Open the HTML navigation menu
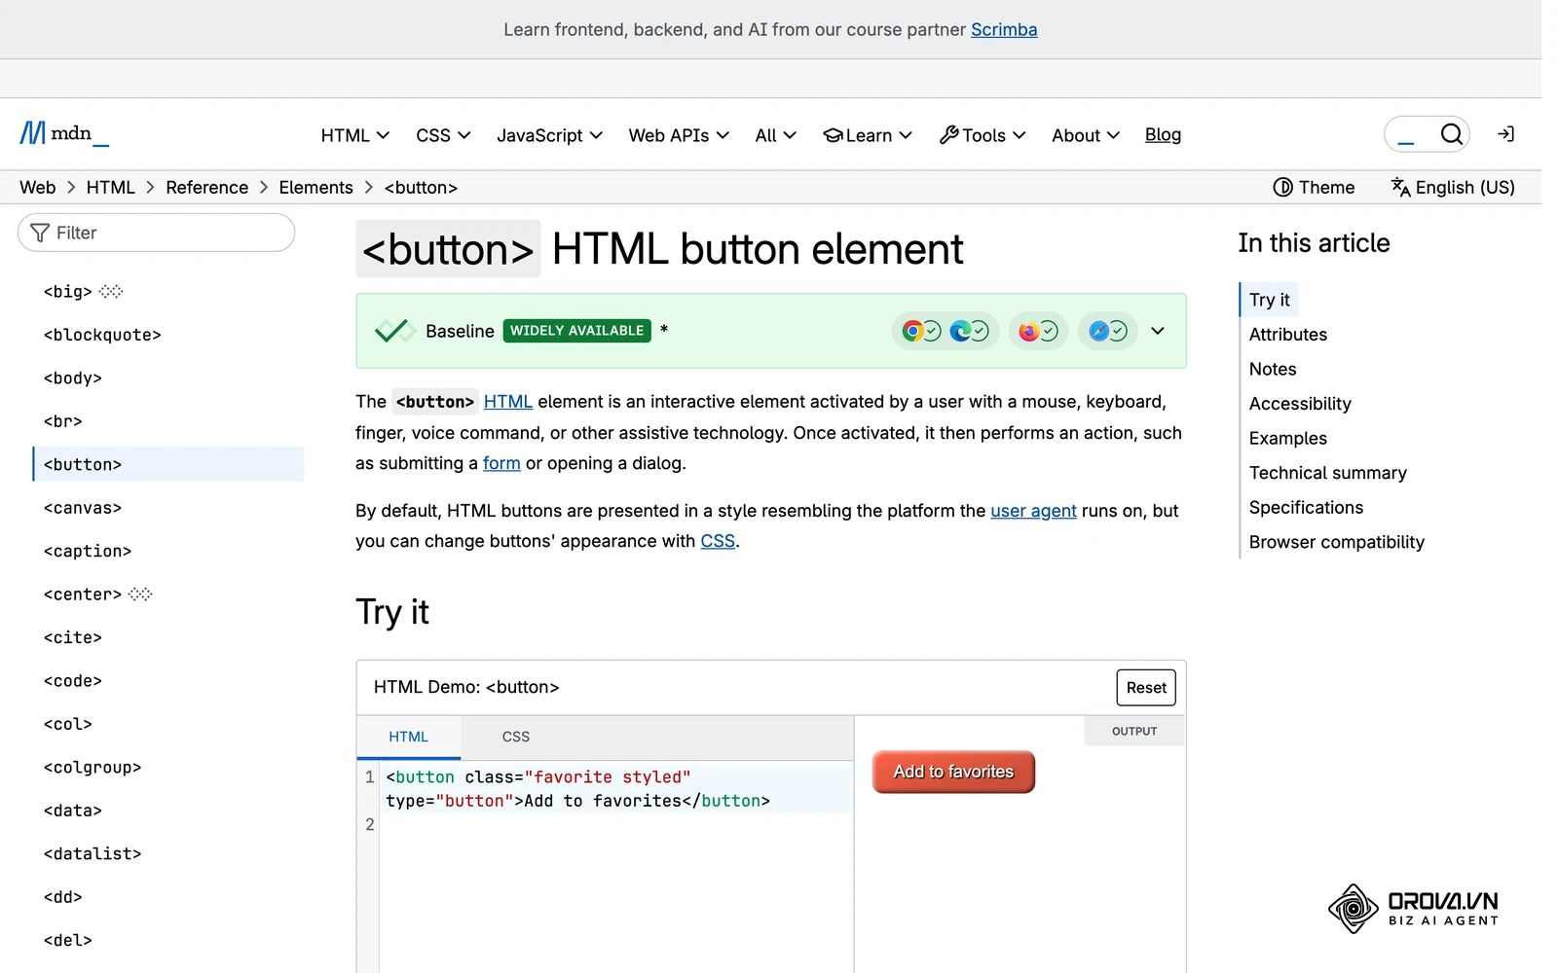 355,135
